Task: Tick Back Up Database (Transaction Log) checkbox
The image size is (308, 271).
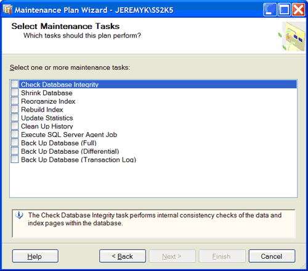Action: point(15,159)
